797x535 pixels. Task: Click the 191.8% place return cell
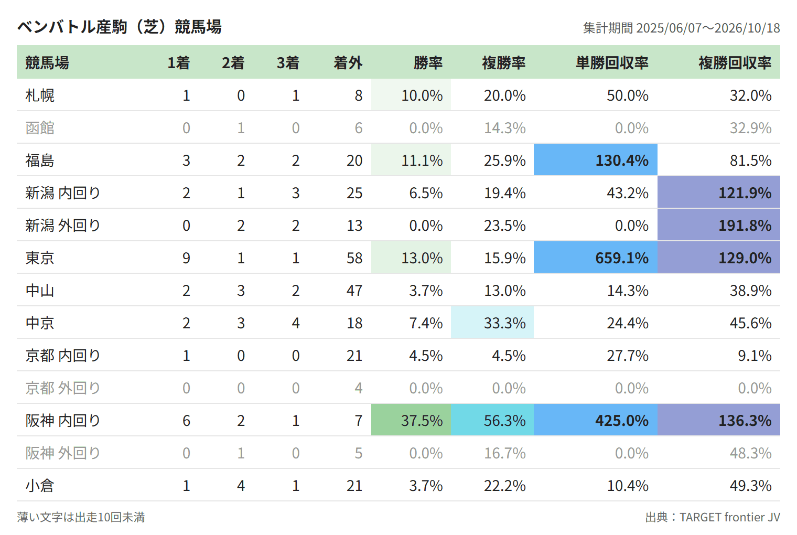pos(719,225)
